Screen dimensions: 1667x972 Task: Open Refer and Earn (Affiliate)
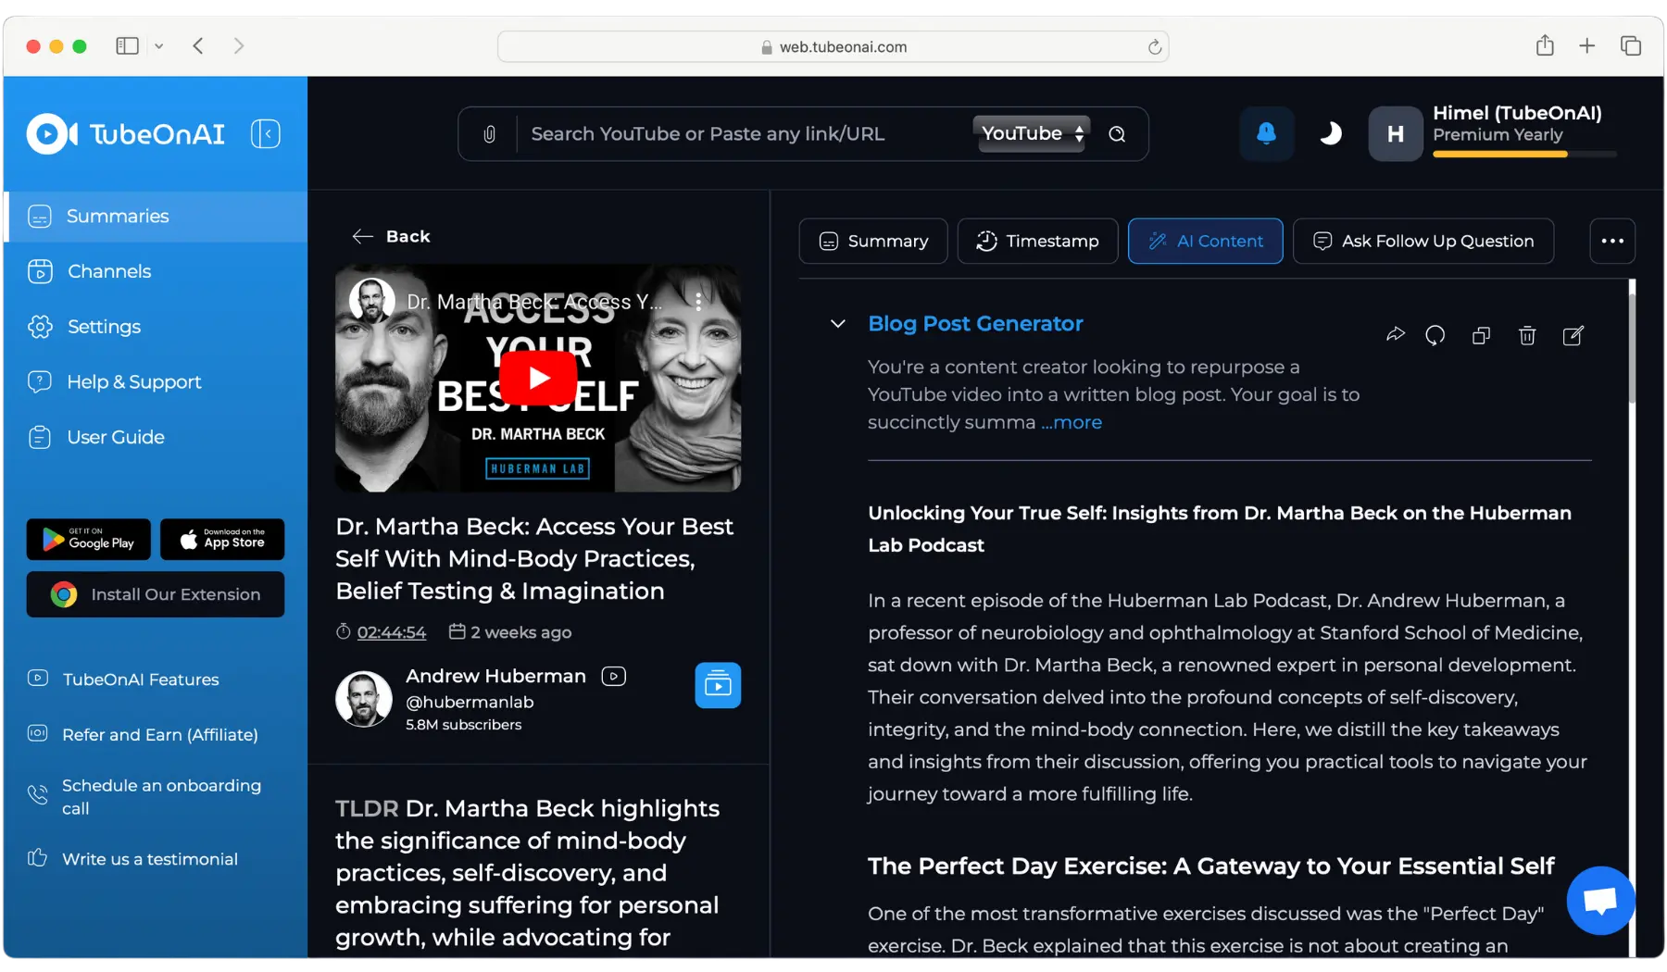[x=160, y=735]
